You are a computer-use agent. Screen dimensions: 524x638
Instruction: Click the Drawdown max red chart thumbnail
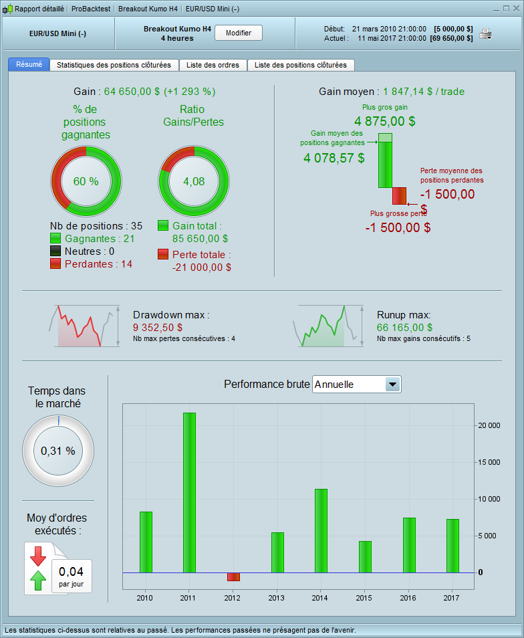[85, 326]
